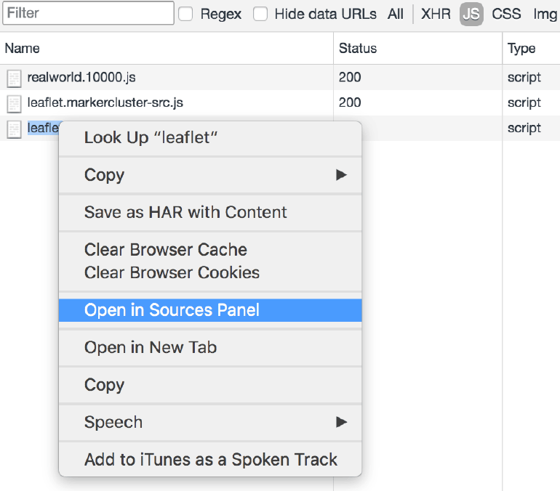This screenshot has height=491, width=560.
Task: Switch to the XHR filter
Action: point(436,14)
